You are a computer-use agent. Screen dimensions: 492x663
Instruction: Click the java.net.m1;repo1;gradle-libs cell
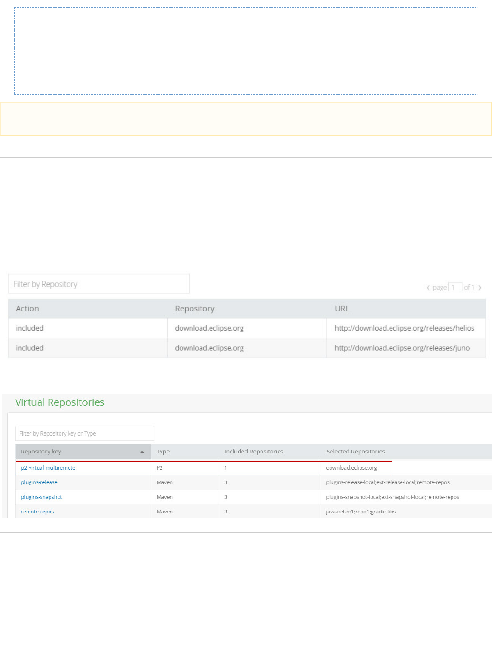pyautogui.click(x=361, y=512)
